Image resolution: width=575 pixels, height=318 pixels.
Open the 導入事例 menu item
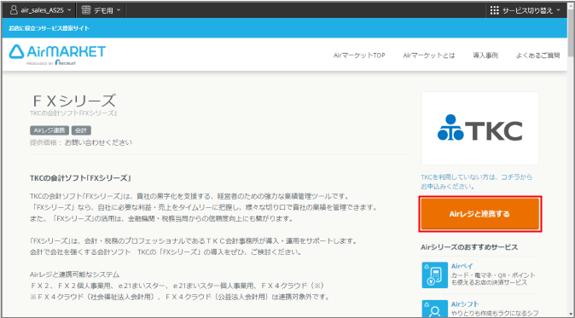[x=485, y=55]
